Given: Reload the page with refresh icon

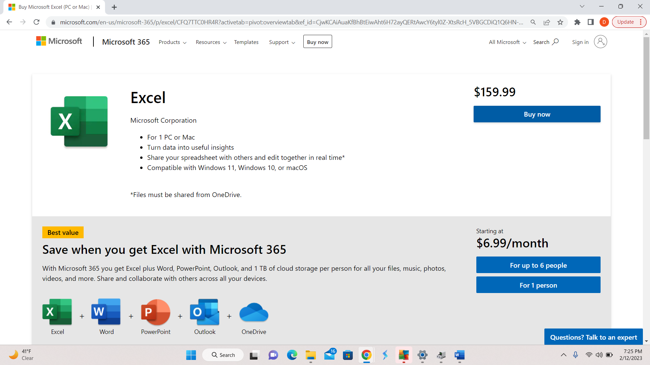Looking at the screenshot, I should (37, 22).
